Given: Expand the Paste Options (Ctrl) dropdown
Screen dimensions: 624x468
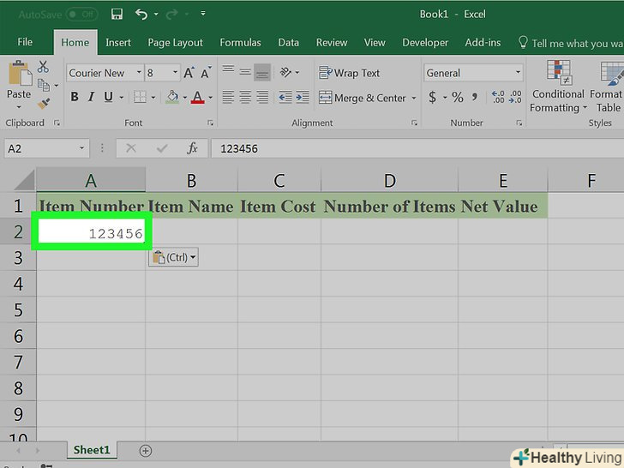Looking at the screenshot, I should [173, 257].
